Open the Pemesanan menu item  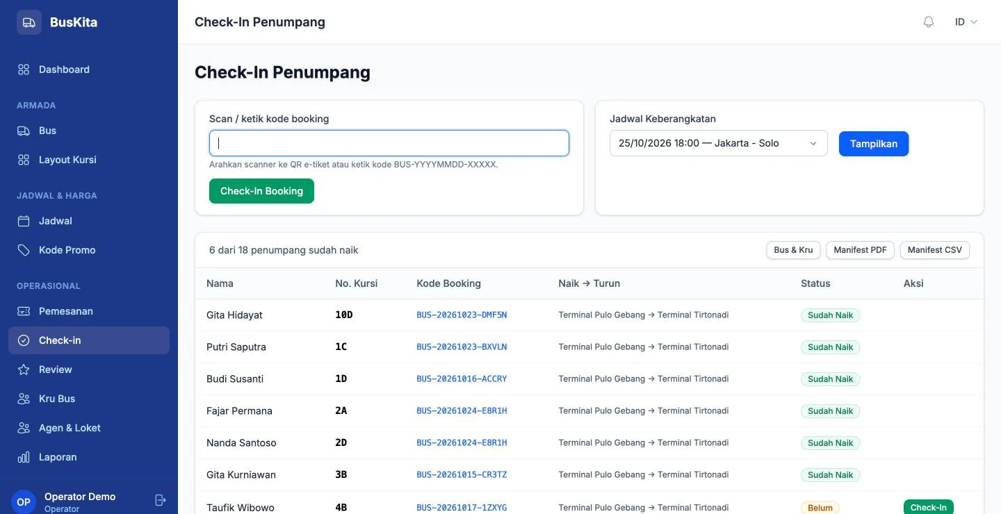[x=89, y=311]
